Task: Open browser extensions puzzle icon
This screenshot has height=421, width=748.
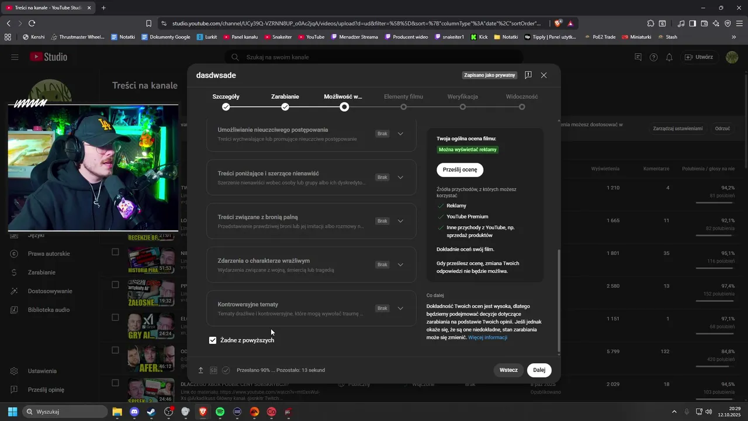Action: point(650,23)
